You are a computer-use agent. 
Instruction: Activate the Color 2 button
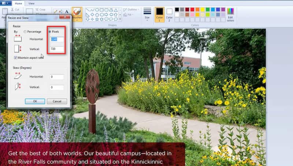[169, 15]
